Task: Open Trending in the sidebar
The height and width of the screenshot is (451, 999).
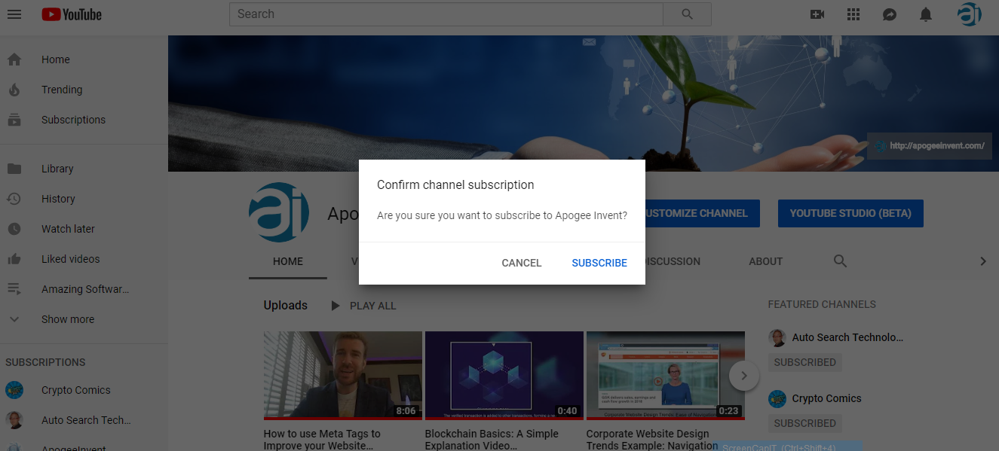Action: pos(62,90)
